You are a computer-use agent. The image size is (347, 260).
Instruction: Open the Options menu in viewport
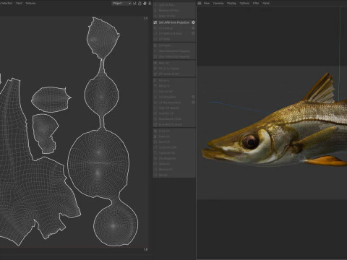pos(244,3)
